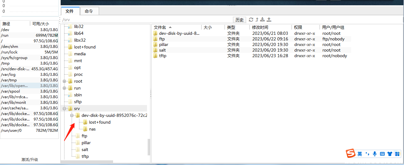This screenshot has width=404, height=165.
Task: Toggle Sogou input language 英 indicator
Action: 360,154
